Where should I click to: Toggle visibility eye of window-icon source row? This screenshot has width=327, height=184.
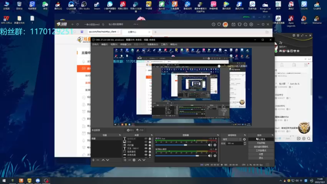(x=146, y=152)
